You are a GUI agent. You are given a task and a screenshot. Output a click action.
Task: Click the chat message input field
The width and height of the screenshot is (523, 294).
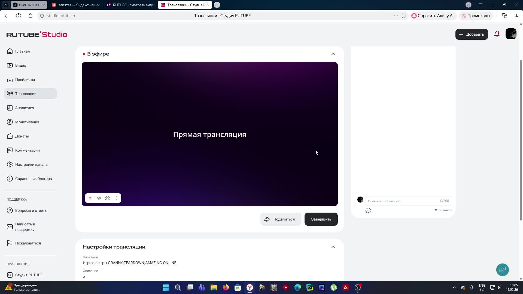(403, 201)
